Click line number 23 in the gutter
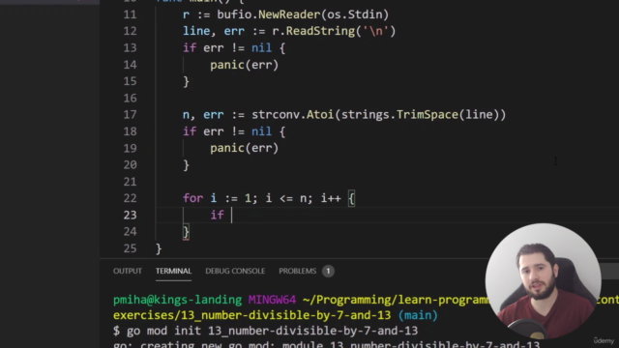The width and height of the screenshot is (619, 348). click(130, 215)
